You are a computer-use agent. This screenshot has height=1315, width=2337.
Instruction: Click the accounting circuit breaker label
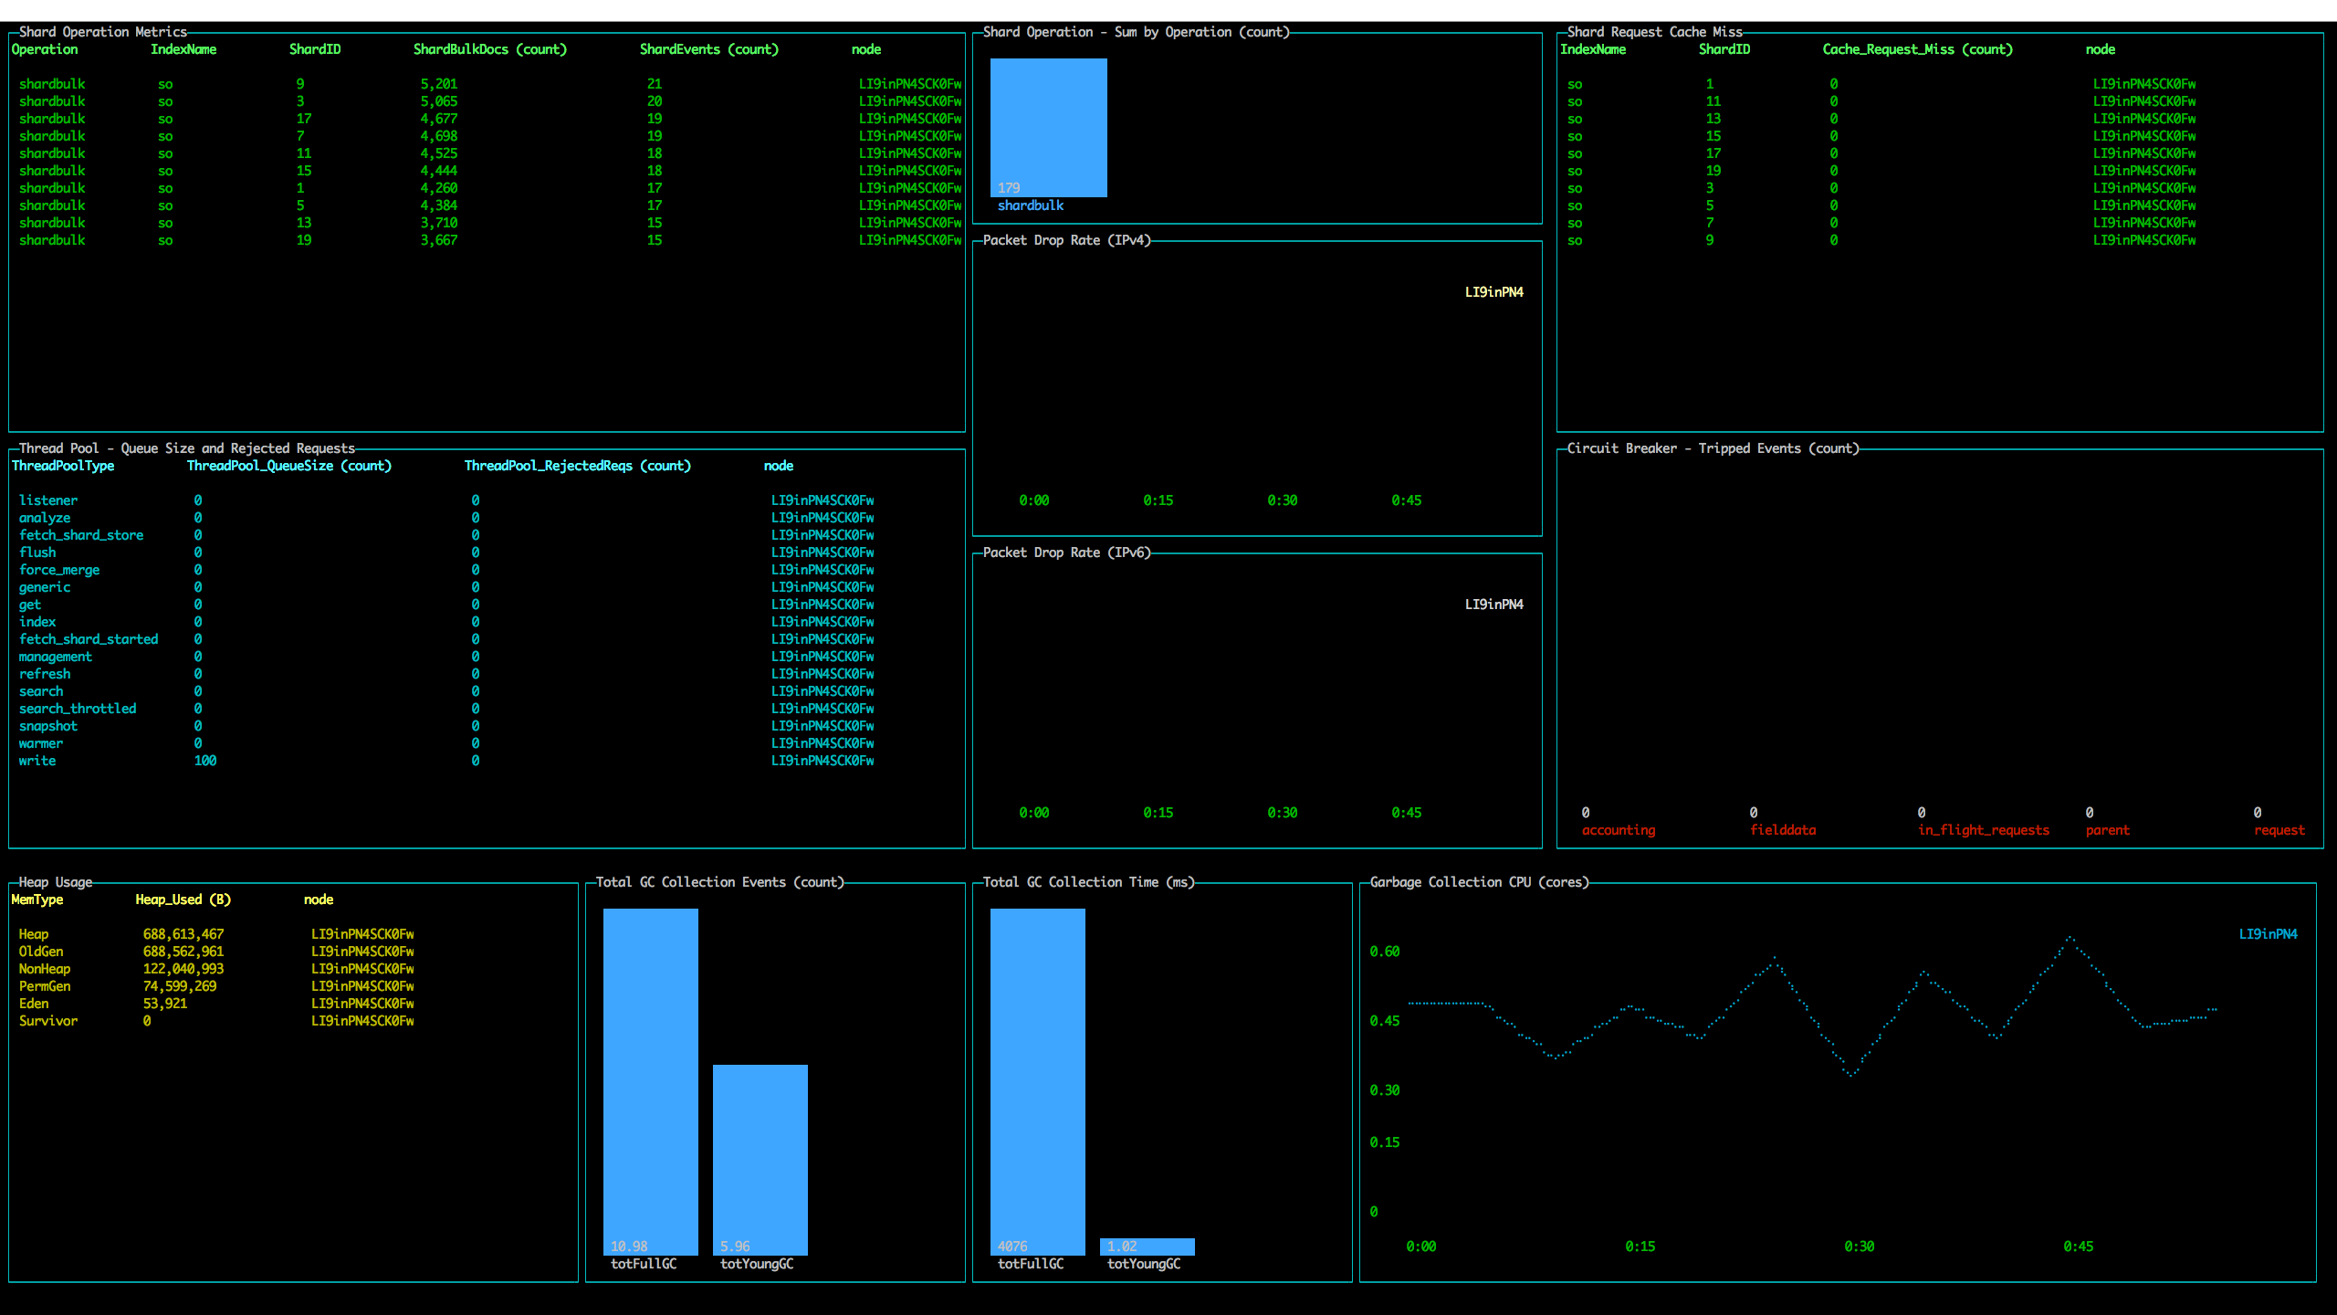pyautogui.click(x=1618, y=830)
